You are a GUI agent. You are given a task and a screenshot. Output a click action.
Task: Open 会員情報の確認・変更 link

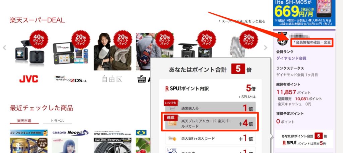(312, 42)
